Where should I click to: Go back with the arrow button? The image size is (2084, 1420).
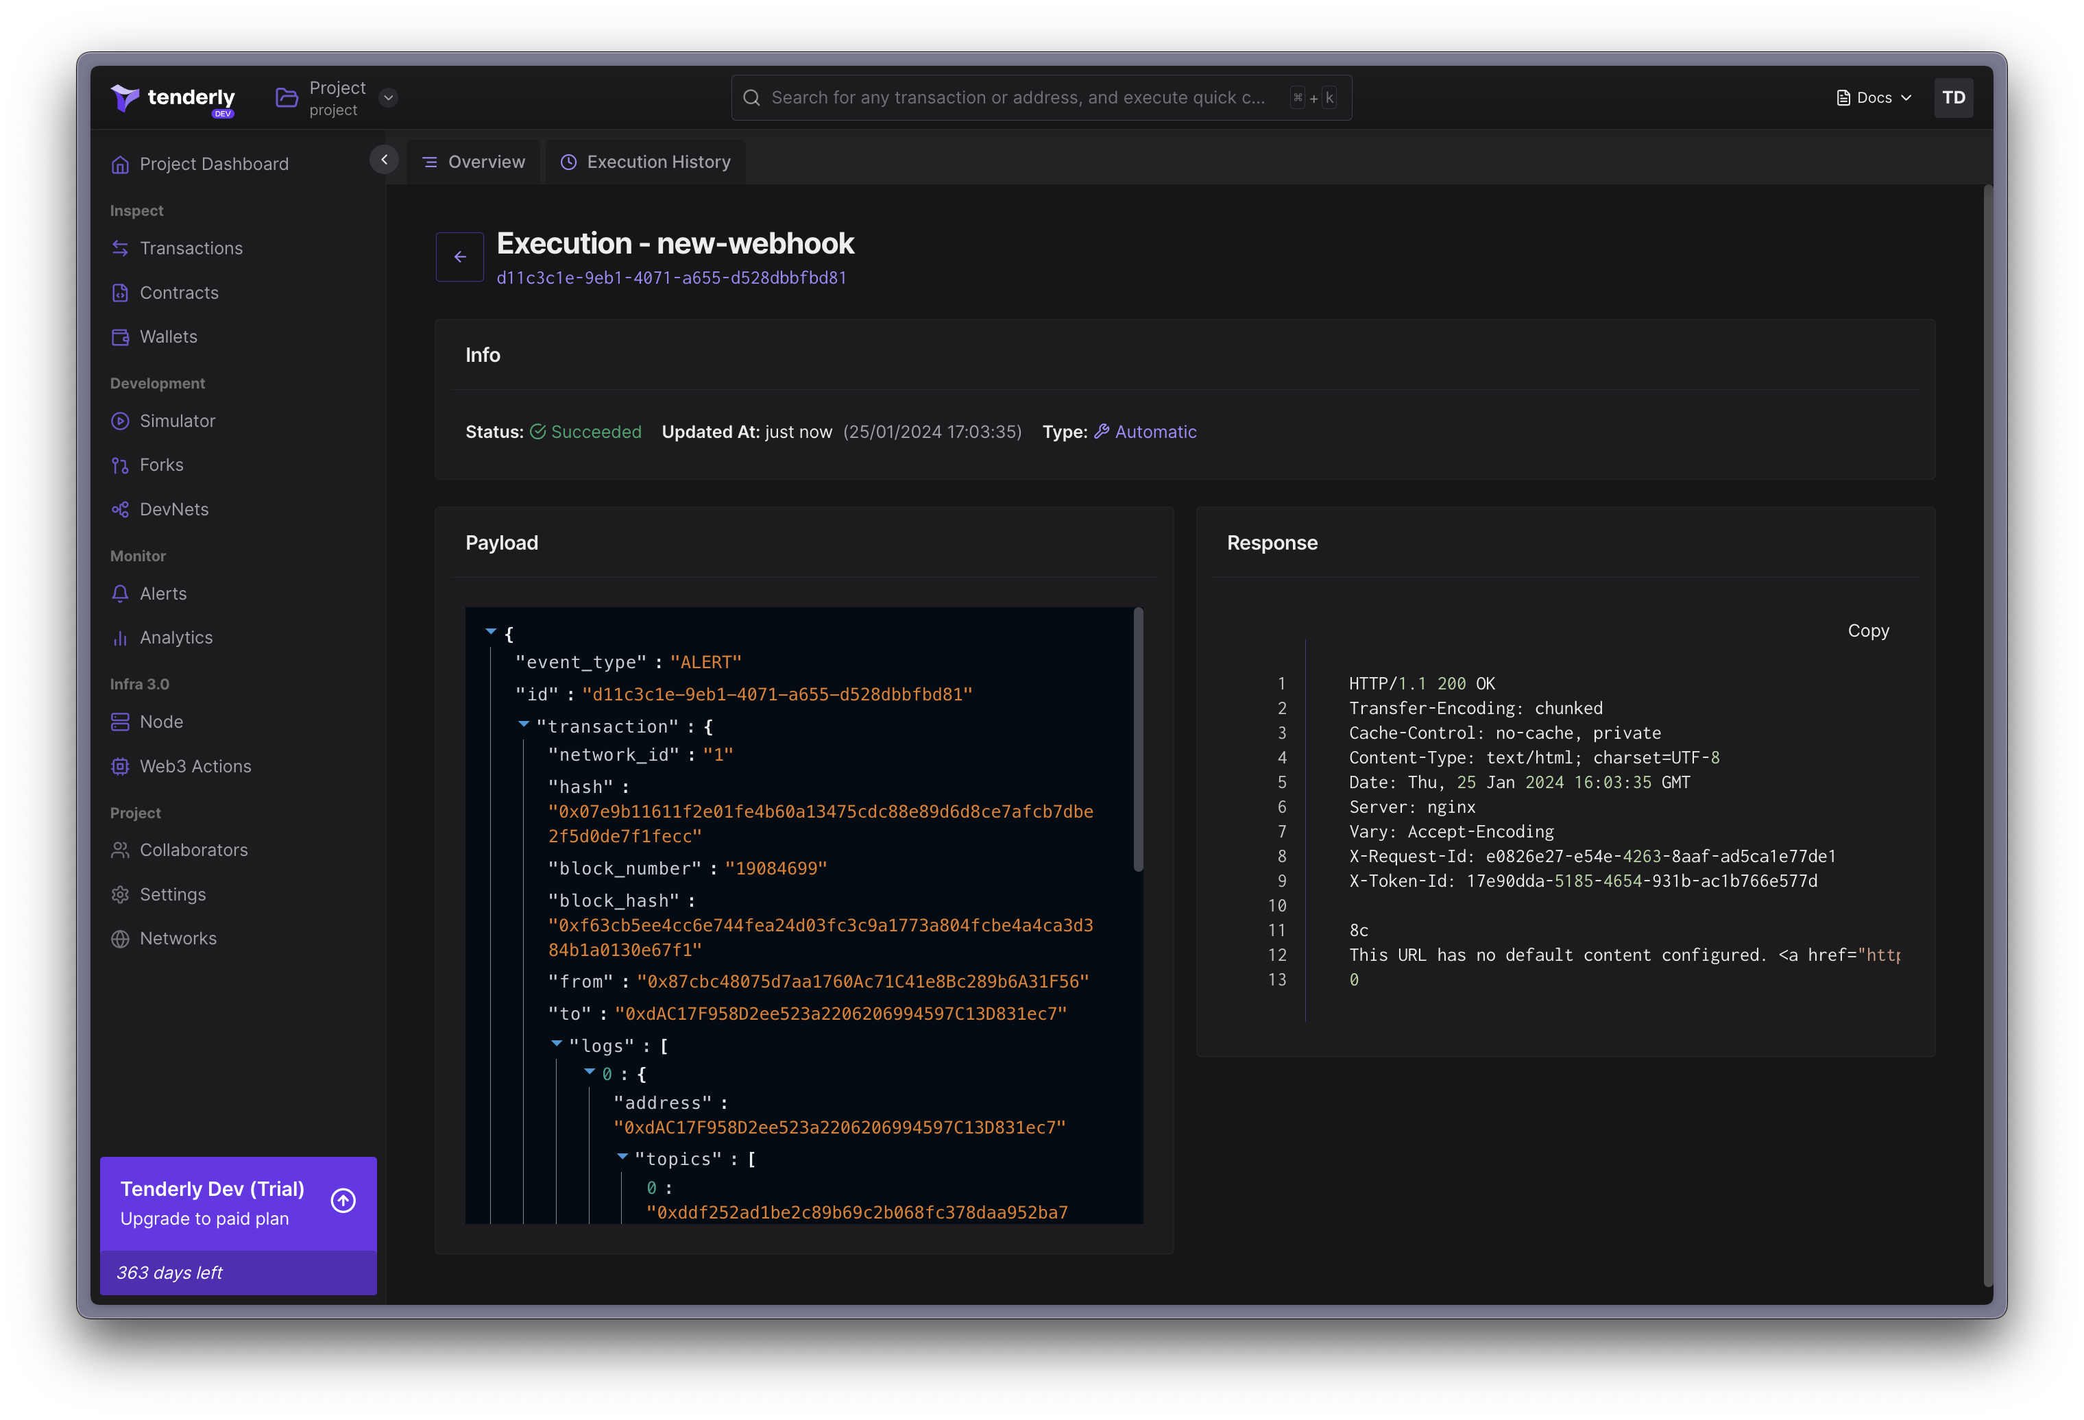pos(460,256)
